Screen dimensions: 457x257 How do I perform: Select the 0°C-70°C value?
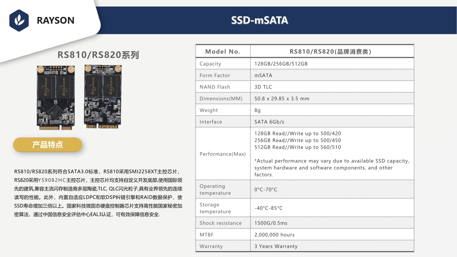[x=266, y=190]
